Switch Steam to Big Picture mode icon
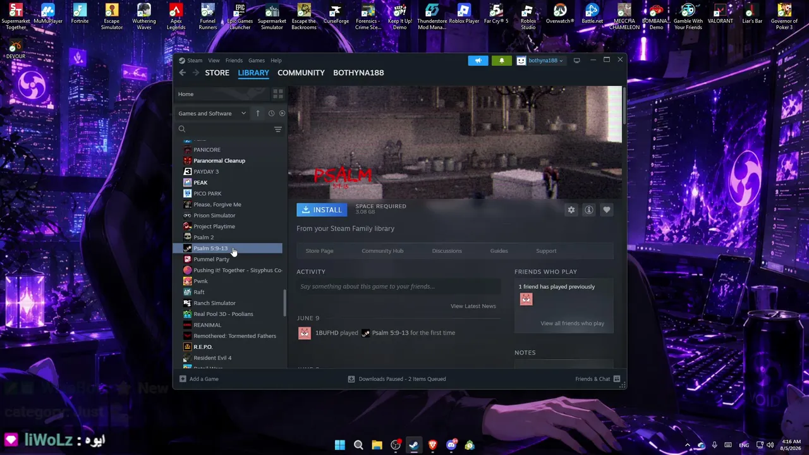 pos(577,61)
